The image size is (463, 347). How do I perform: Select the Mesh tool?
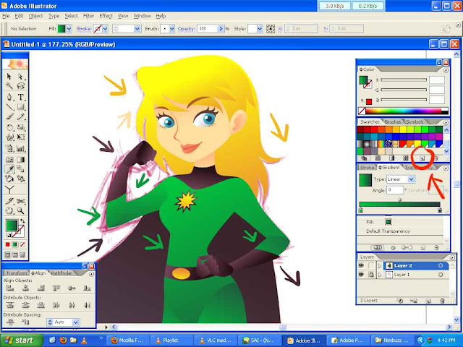point(9,160)
